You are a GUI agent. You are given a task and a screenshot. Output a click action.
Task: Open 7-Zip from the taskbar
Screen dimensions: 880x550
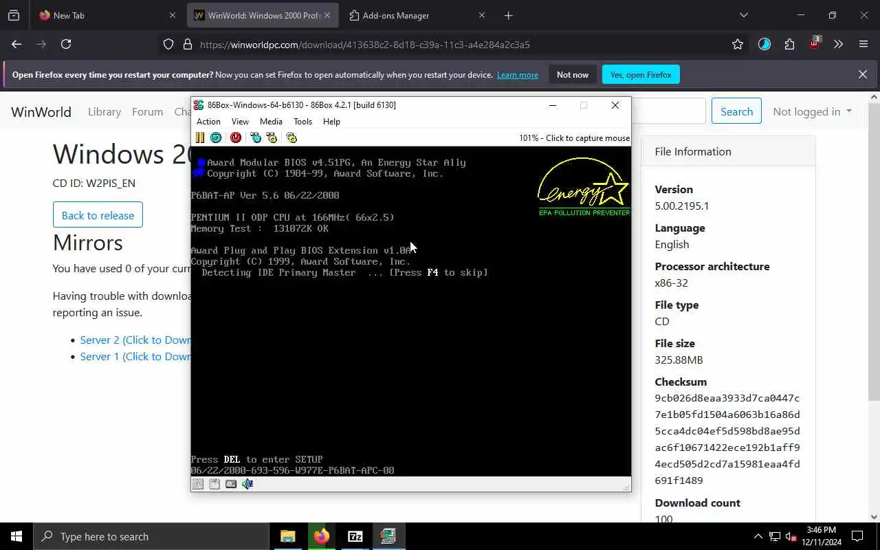coord(355,536)
